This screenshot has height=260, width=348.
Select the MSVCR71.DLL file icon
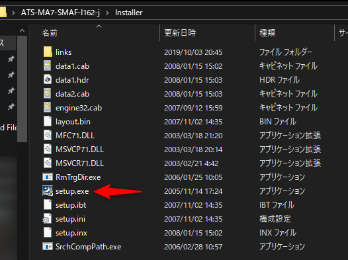click(x=48, y=163)
